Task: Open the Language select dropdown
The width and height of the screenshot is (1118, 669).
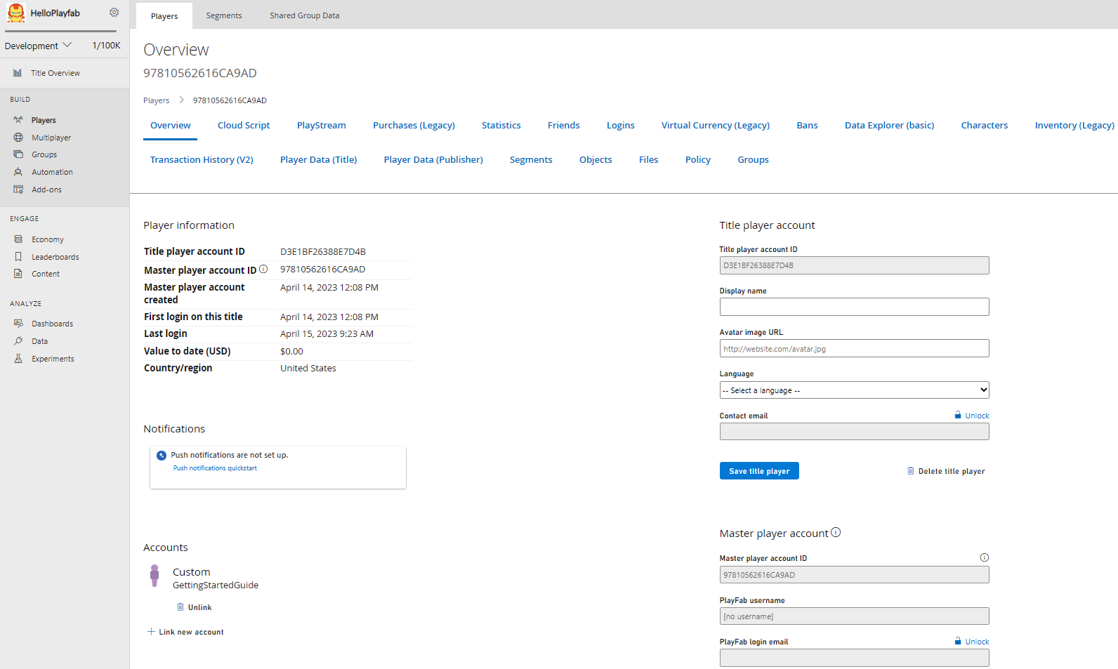Action: coord(854,390)
